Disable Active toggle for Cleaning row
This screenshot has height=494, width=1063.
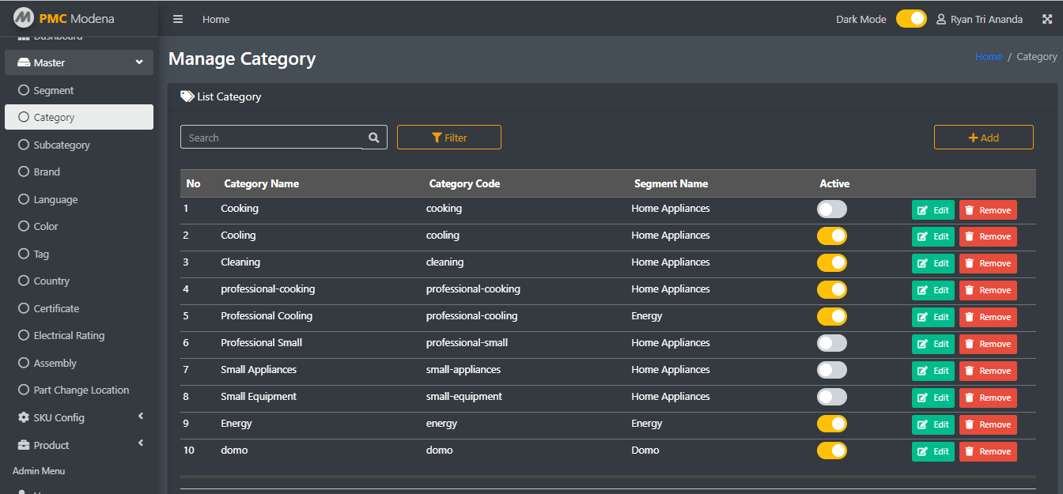click(x=832, y=262)
